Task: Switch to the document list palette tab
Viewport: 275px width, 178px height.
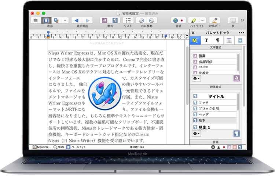Action: (x=240, y=40)
